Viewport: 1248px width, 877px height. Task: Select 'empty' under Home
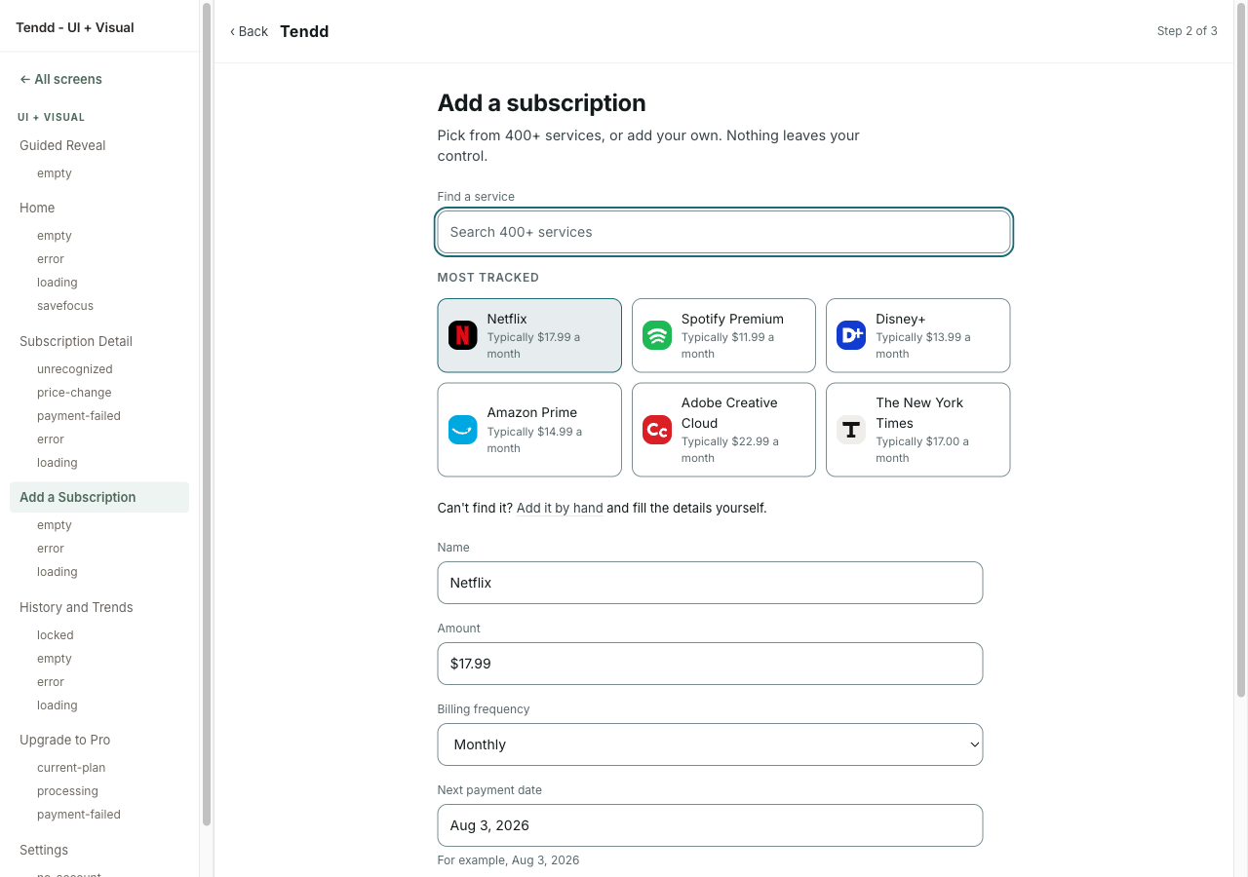pyautogui.click(x=55, y=236)
